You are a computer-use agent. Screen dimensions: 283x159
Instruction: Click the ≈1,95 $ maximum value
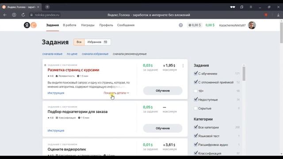169,65
